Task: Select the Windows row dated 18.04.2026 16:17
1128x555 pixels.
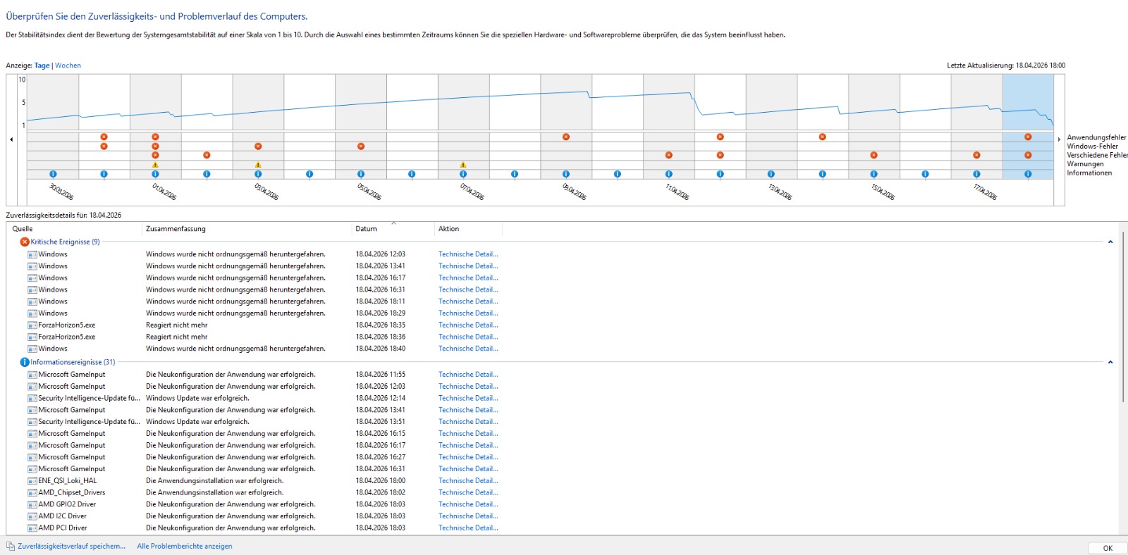Action: 264,277
